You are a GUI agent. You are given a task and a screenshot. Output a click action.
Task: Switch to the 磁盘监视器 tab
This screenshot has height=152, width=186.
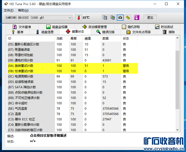tap(57, 27)
